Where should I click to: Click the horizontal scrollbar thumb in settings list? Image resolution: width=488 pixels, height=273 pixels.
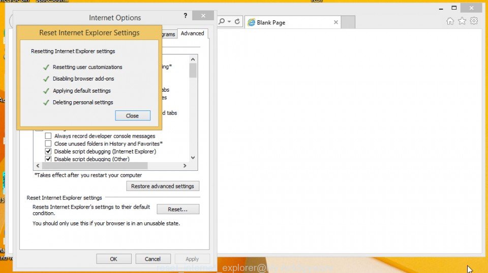pyautogui.click(x=95, y=166)
